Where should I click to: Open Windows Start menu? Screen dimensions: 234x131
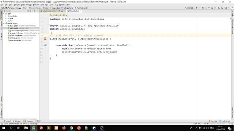(4, 128)
